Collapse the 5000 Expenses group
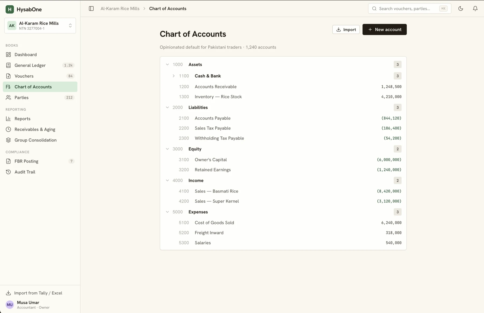Image resolution: width=484 pixels, height=313 pixels. [x=167, y=212]
